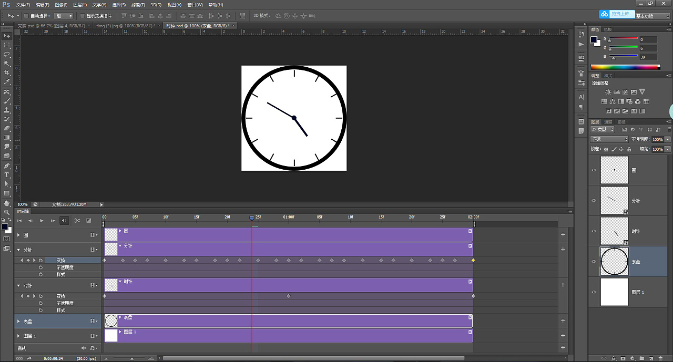Filter layers by type layers (T icon)
Viewport: 673px width, 362px height.
click(x=641, y=129)
